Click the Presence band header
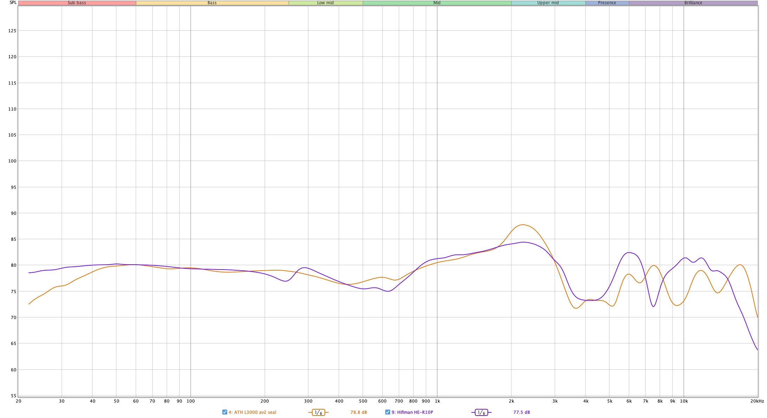The image size is (767, 418). (607, 3)
